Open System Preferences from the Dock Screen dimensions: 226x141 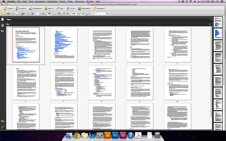(x=100, y=135)
